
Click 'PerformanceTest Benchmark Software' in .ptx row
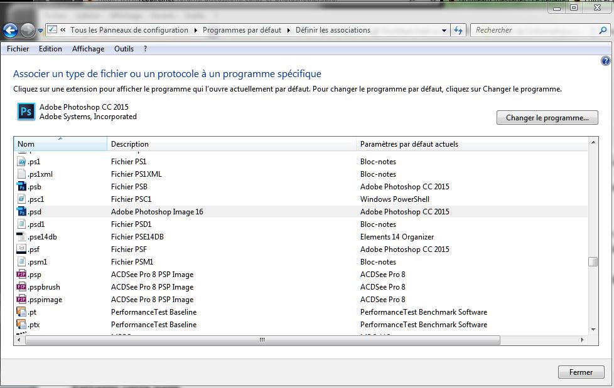click(x=424, y=325)
